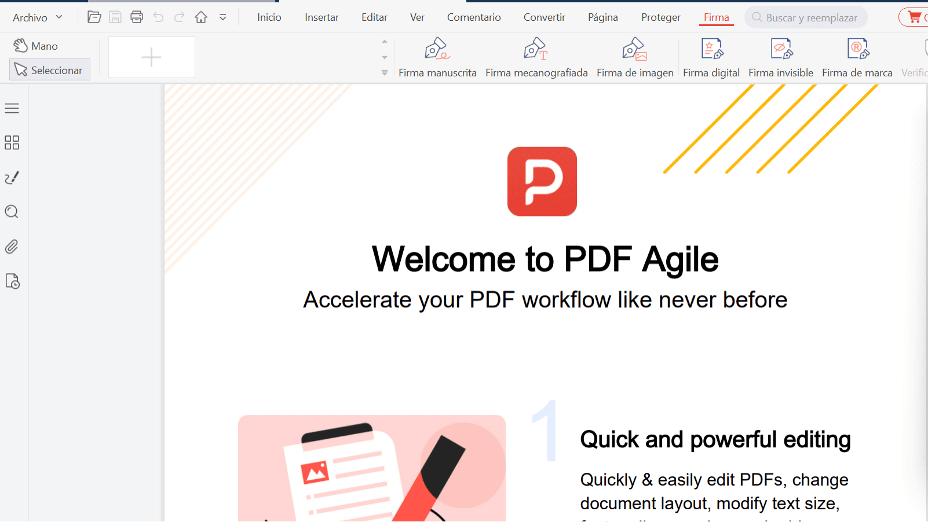Move down in the signature gallery list
Viewport: 928px width, 522px height.
tap(385, 57)
